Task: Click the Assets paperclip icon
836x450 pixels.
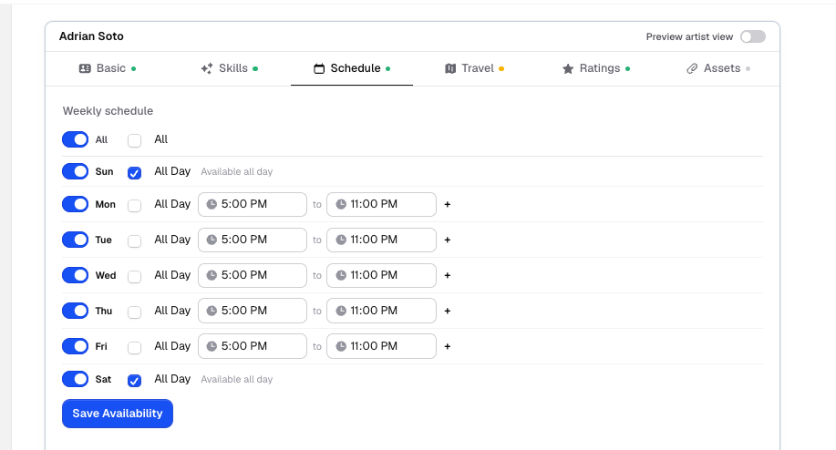Action: [692, 68]
